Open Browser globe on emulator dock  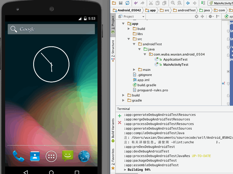84,156
